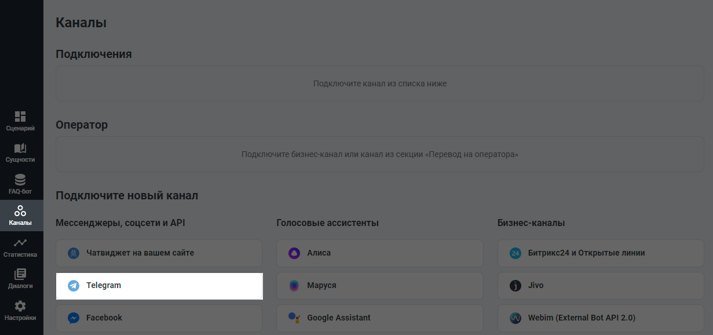Connect Чатвиджет на вашем сайте
The image size is (713, 335).
click(x=159, y=253)
